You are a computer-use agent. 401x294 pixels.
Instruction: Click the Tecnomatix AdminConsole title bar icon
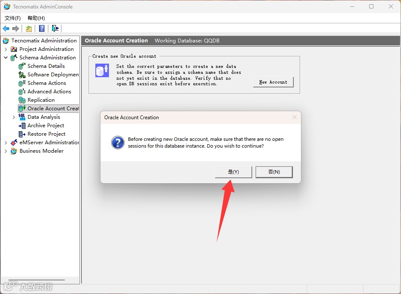[x=7, y=7]
